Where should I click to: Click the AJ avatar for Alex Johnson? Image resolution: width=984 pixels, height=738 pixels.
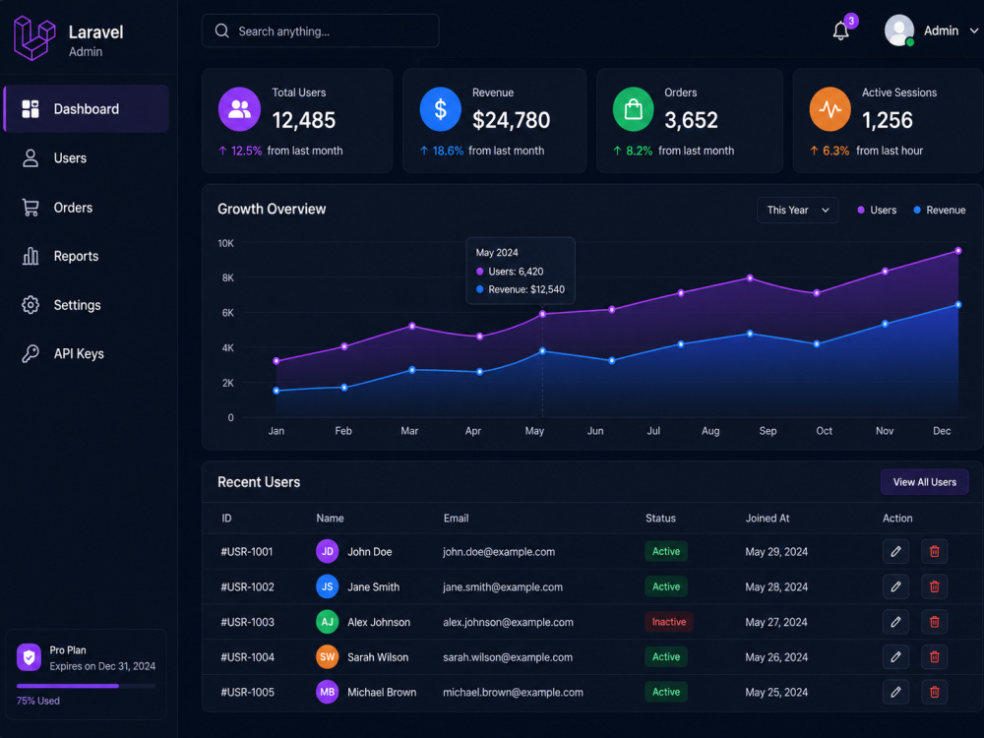tap(327, 622)
